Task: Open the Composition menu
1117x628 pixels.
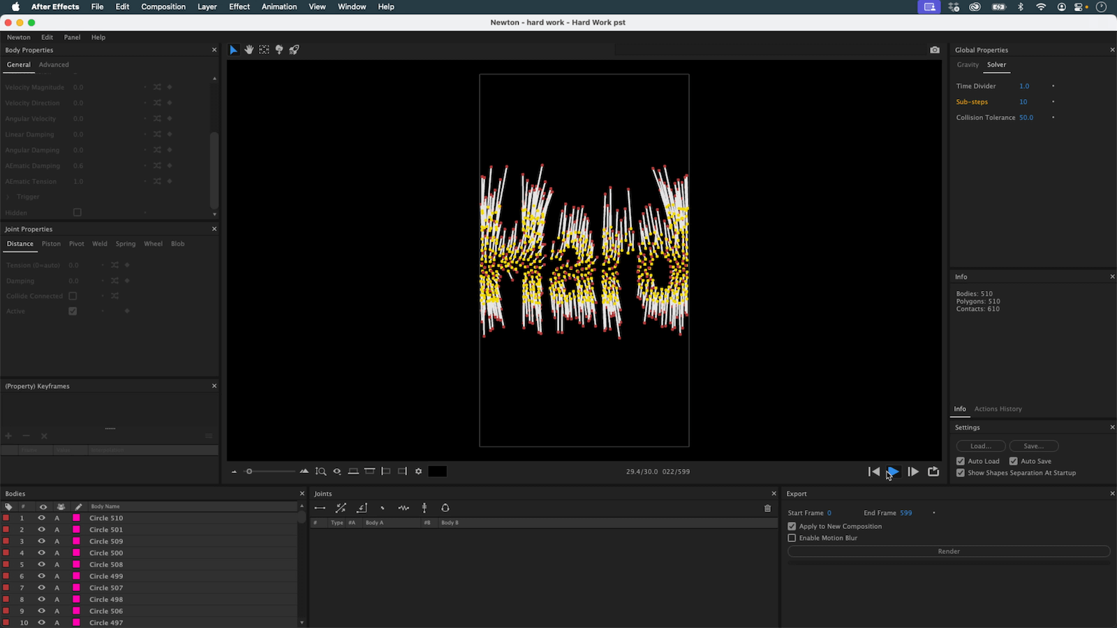Action: [163, 6]
